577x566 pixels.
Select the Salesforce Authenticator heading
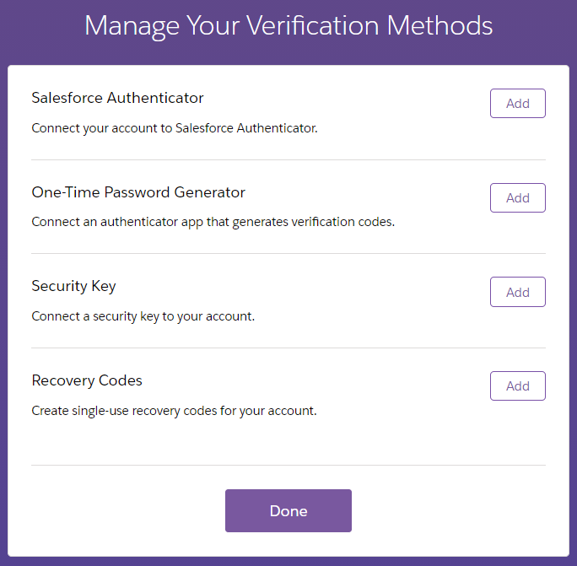pyautogui.click(x=117, y=98)
